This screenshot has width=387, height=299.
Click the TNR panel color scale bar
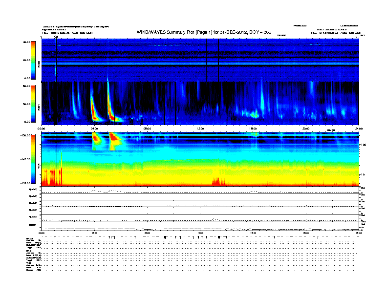(x=33, y=159)
